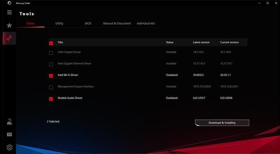The width and height of the screenshot is (280, 154).
Task: Open the Manual & Document tab
Action: [x=117, y=23]
